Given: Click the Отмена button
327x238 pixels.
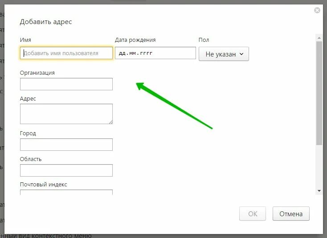Looking at the screenshot, I should [291, 214].
